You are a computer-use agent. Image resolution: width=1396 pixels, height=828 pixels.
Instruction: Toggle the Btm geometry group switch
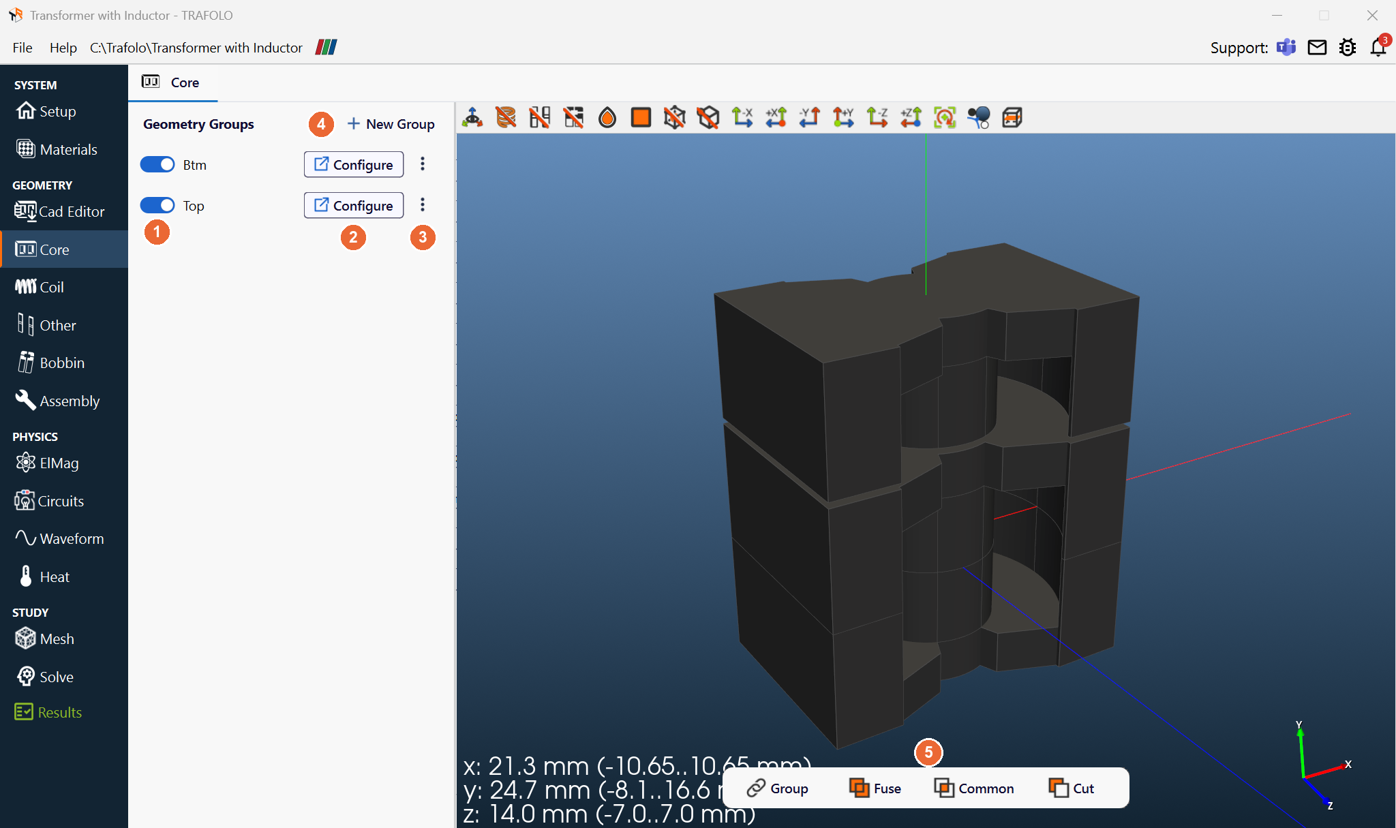coord(157,164)
